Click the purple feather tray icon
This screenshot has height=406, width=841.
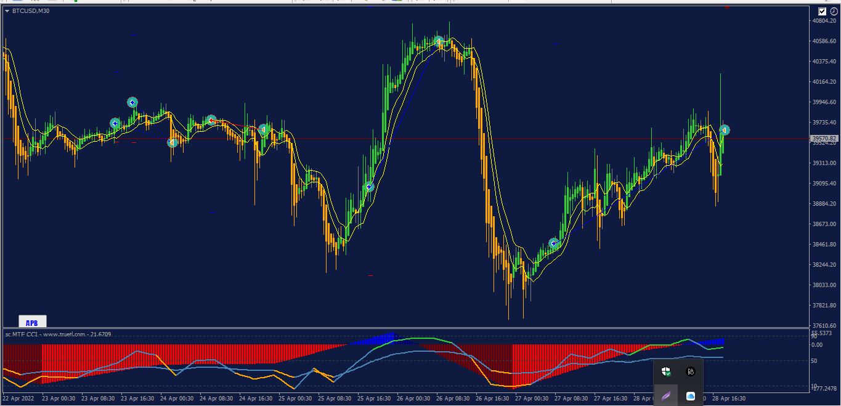pyautogui.click(x=666, y=396)
